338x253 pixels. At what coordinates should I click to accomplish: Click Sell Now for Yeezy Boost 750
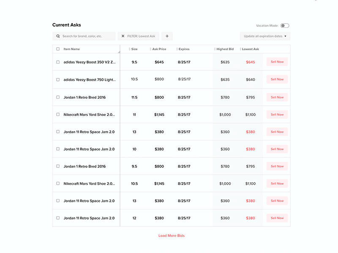[277, 79]
